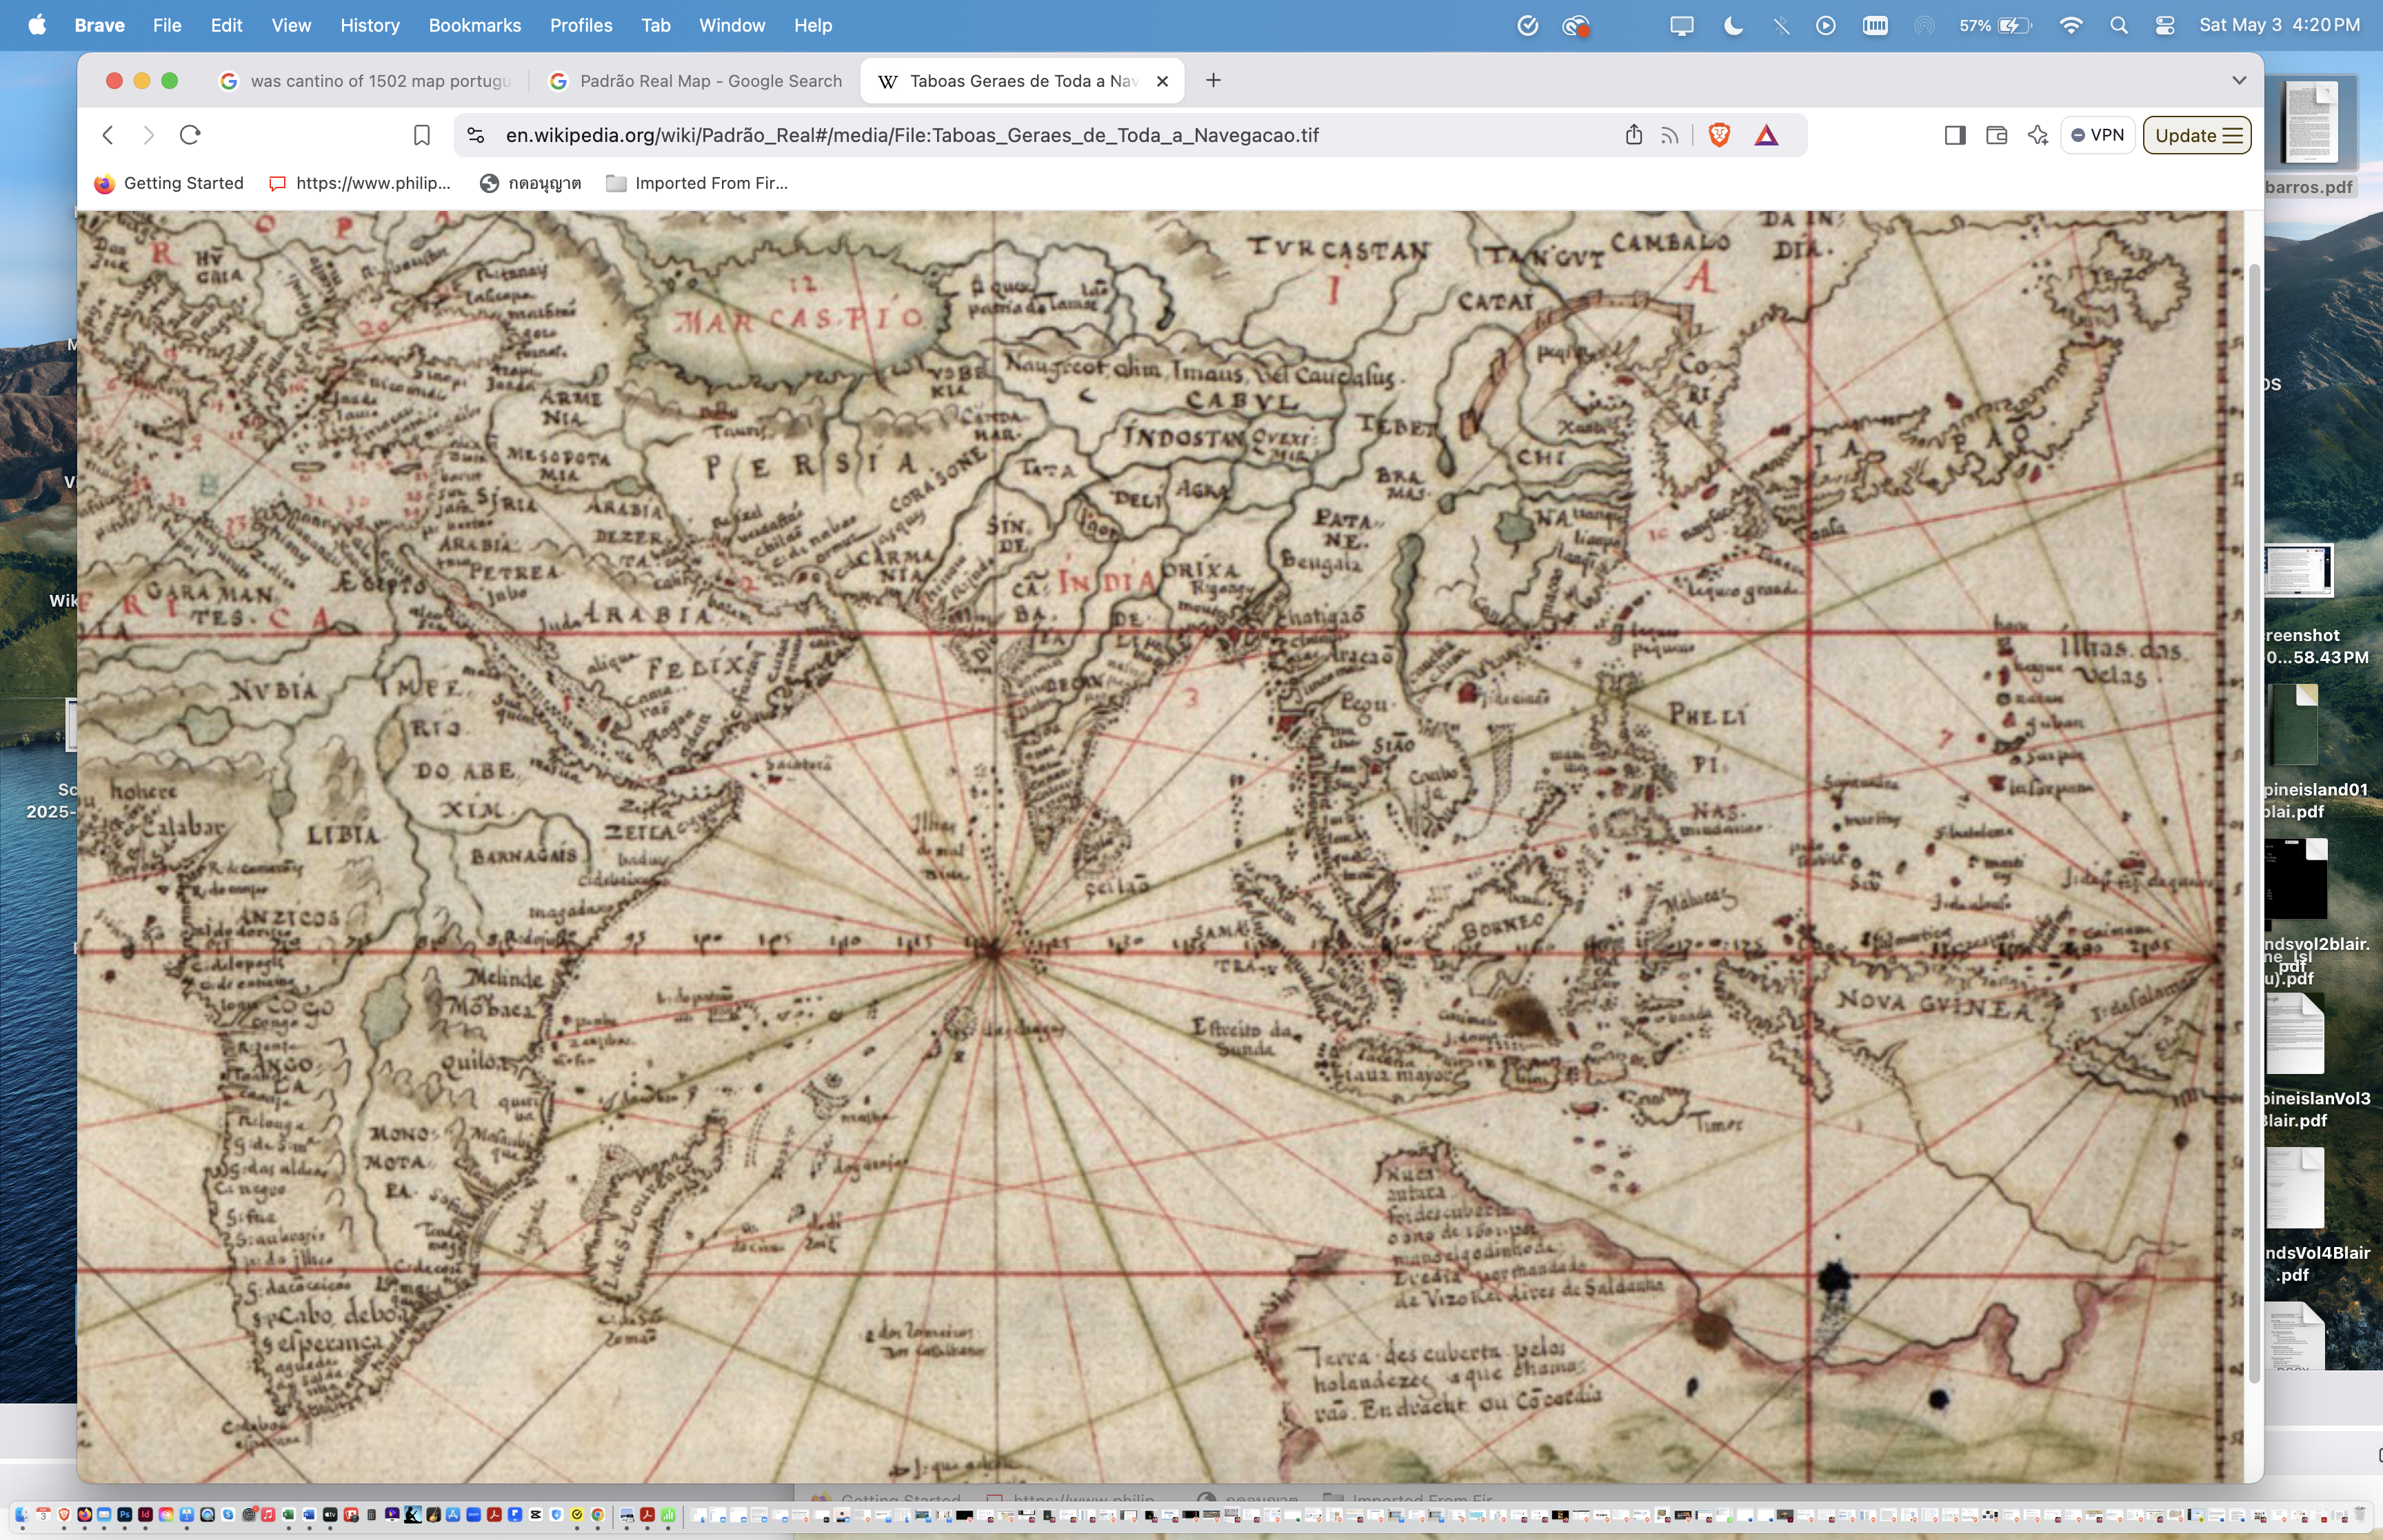
Task: Open the Profiles menu
Action: pos(580,25)
